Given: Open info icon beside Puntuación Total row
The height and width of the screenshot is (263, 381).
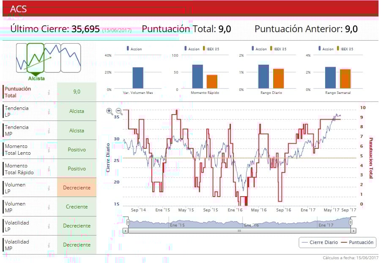Looking at the screenshot, I should click(49, 92).
